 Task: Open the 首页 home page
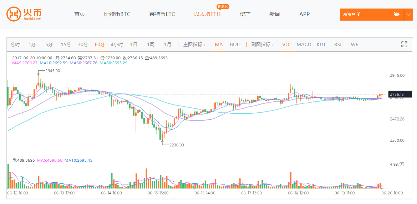(80, 14)
